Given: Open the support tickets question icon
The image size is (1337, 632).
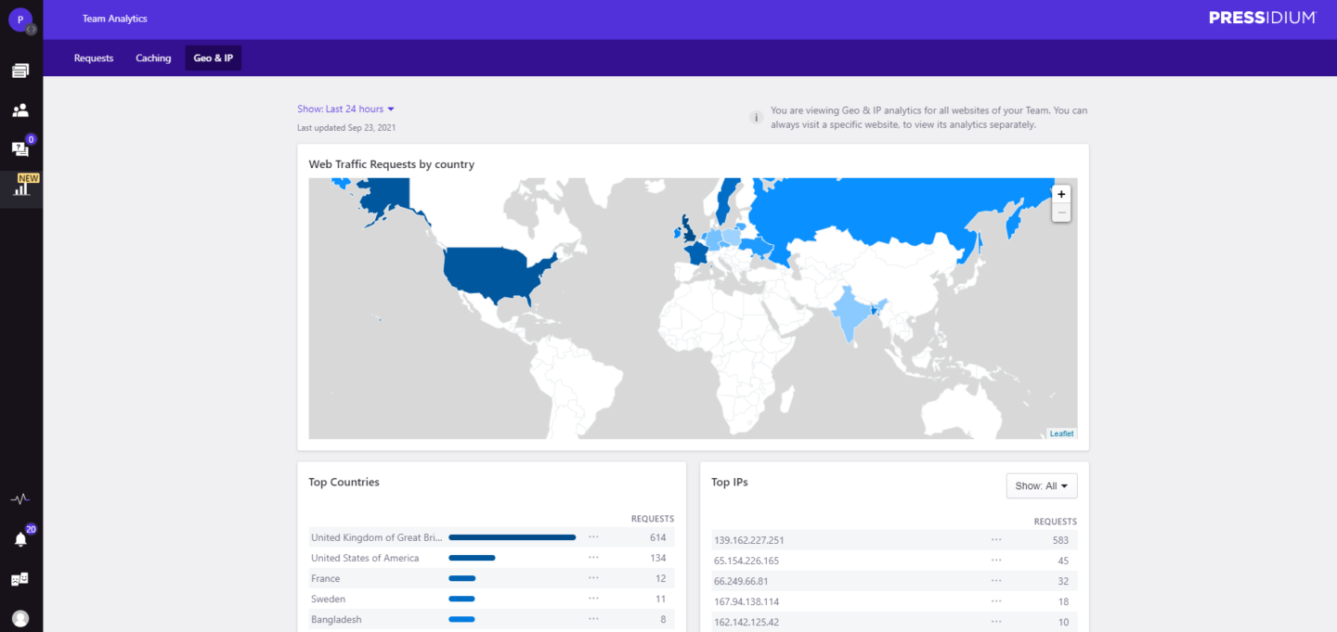Looking at the screenshot, I should click(x=20, y=148).
